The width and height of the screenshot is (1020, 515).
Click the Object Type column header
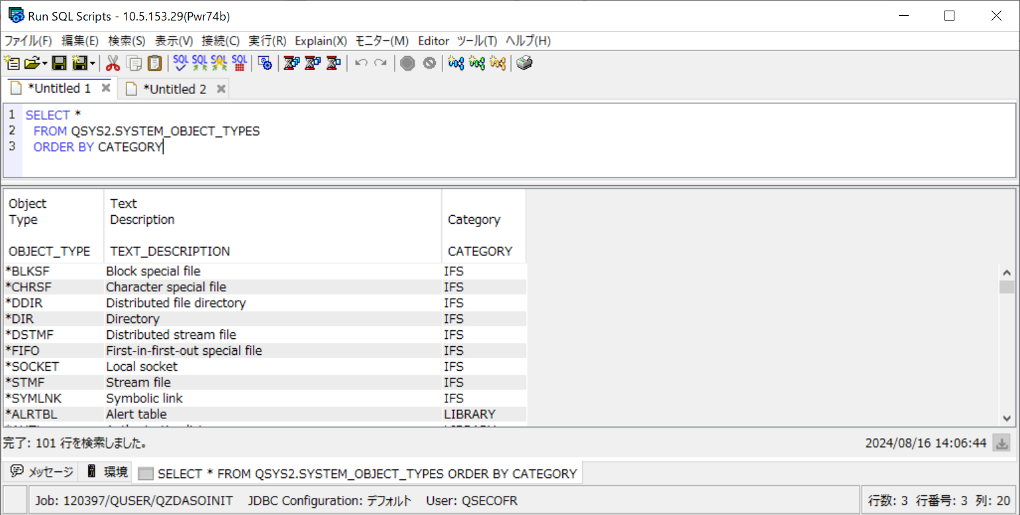click(x=54, y=227)
